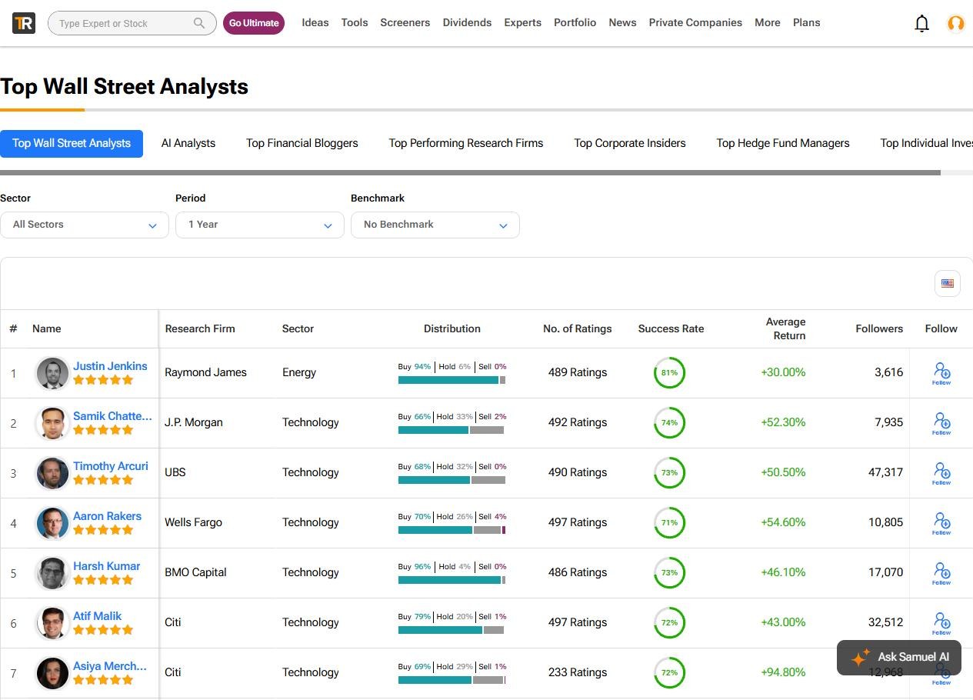The width and height of the screenshot is (973, 700).
Task: Open TipRanks home via the TR logo
Action: coord(24,23)
